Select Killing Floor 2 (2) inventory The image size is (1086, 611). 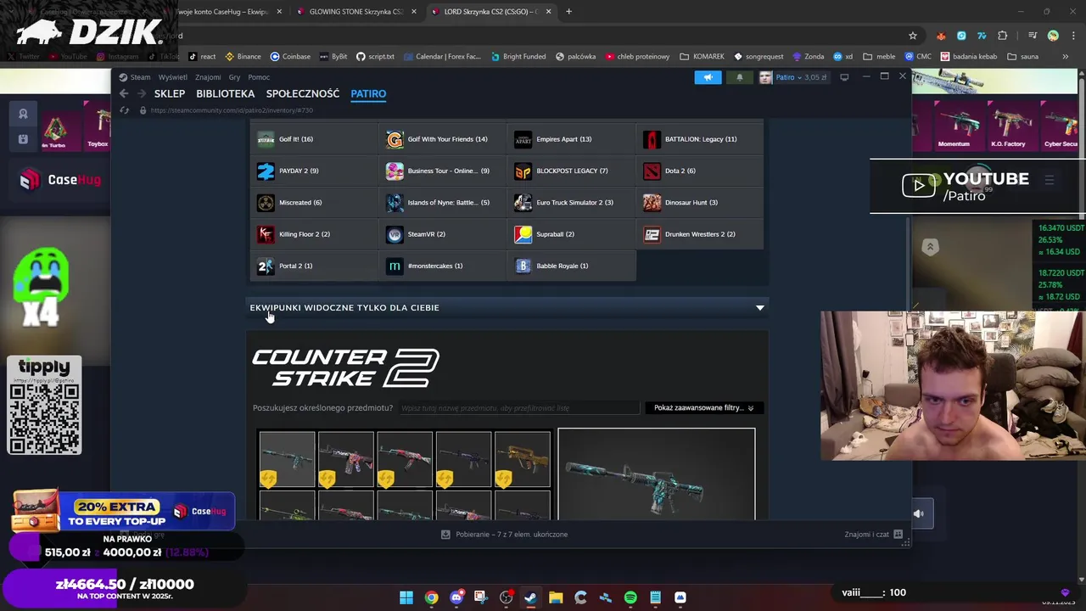(314, 234)
